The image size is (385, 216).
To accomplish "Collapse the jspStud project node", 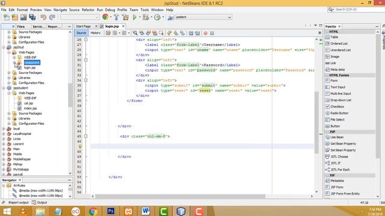I will coord(4,47).
